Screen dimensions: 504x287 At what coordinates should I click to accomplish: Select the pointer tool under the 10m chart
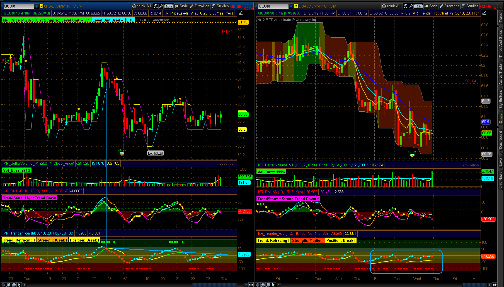pos(19,285)
